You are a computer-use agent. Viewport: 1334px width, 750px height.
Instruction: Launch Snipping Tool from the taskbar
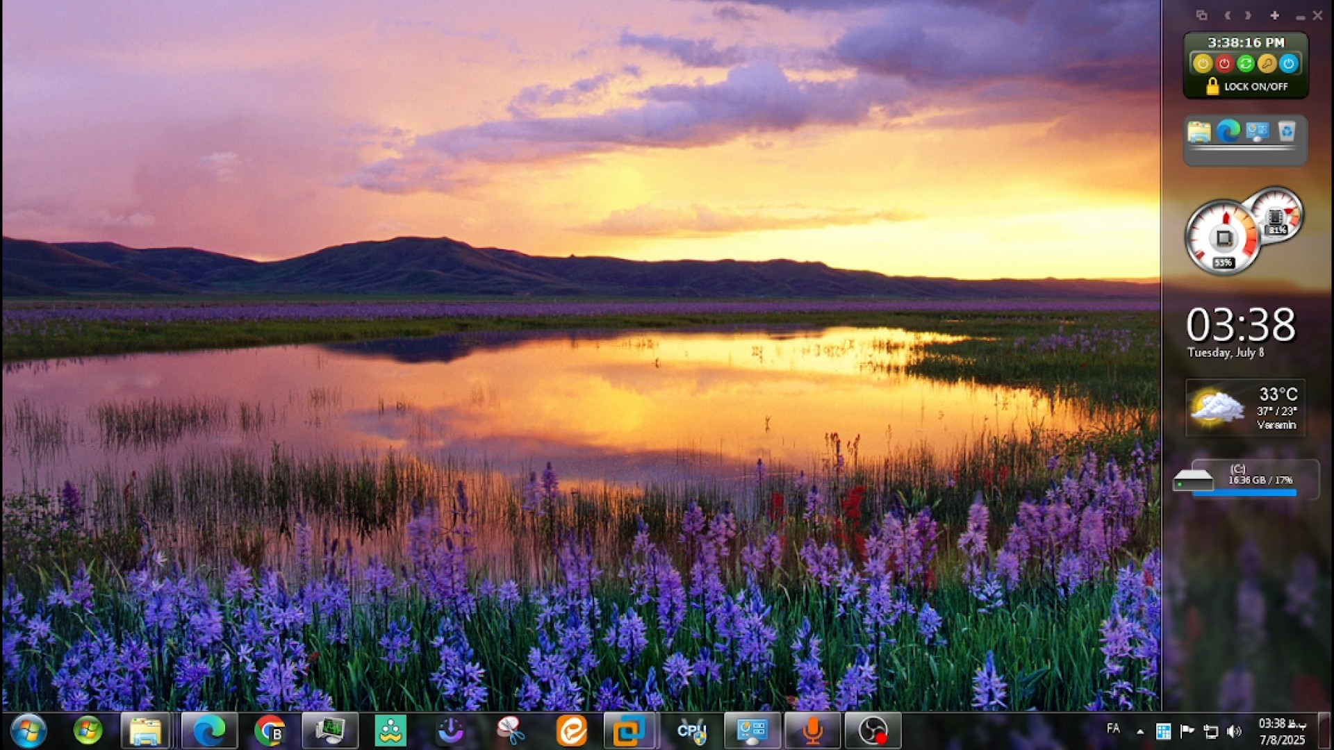point(511,731)
